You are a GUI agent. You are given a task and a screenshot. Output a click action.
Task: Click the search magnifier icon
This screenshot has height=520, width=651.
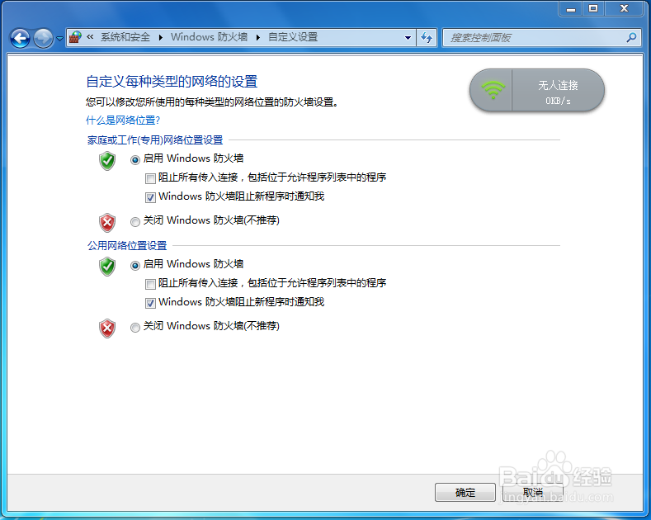click(631, 37)
